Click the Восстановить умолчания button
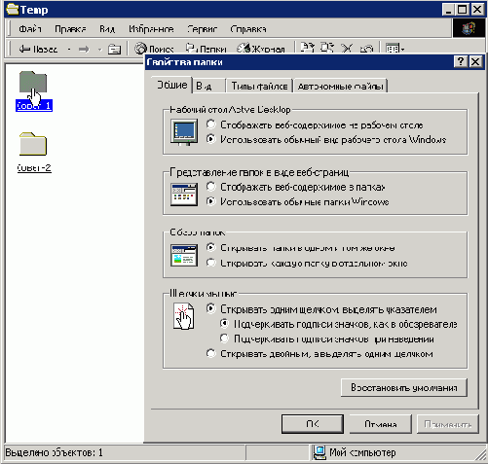 click(404, 387)
